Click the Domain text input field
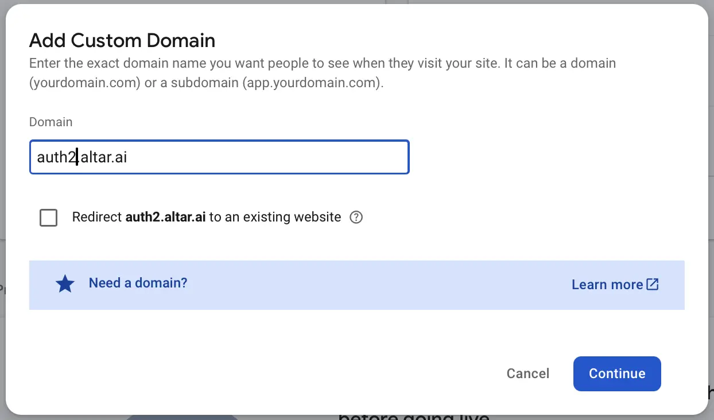Screen dimensions: 714x420 point(218,157)
